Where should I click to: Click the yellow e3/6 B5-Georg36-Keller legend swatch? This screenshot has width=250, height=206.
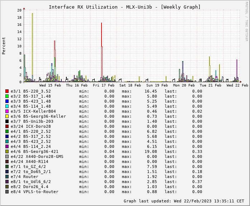7,116
